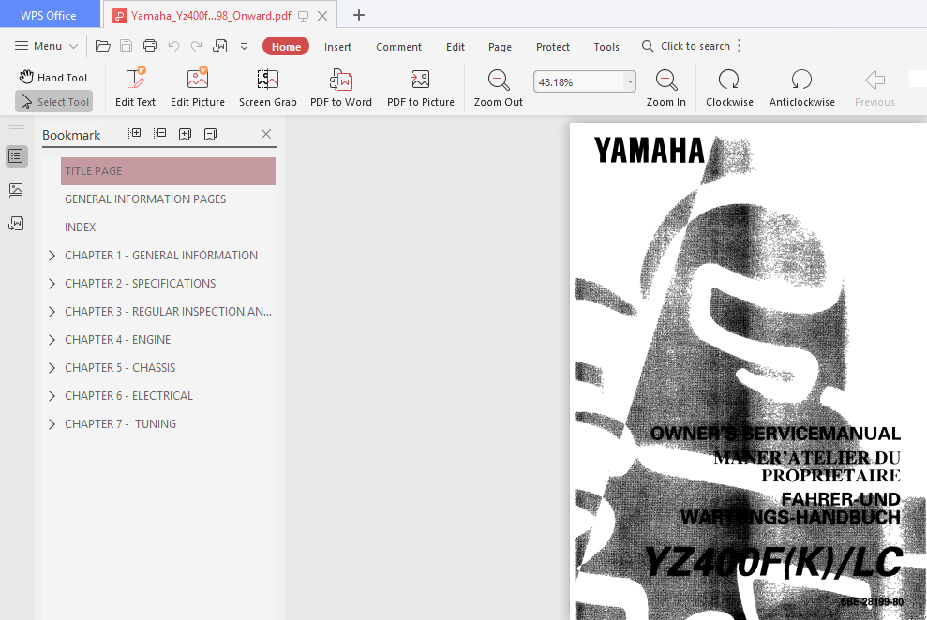Image resolution: width=927 pixels, height=620 pixels.
Task: Expand CHAPTER 7 - TUNING bookmark
Action: [x=52, y=424]
